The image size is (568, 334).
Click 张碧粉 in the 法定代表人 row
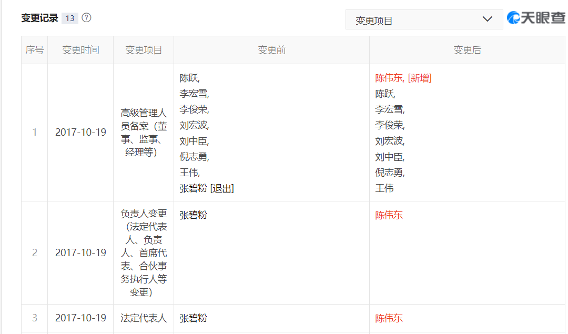click(x=194, y=318)
